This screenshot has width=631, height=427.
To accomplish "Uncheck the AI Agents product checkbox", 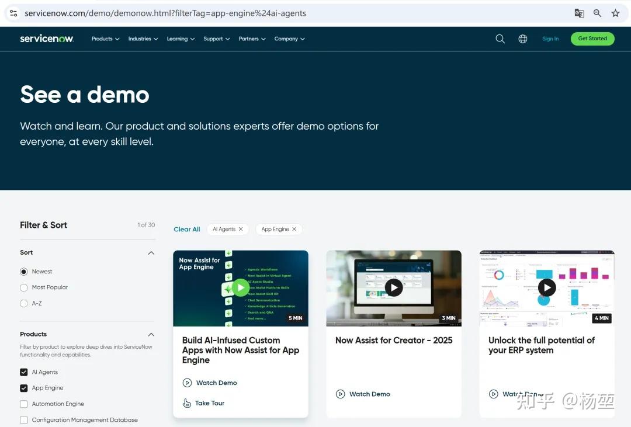I will click(x=24, y=372).
